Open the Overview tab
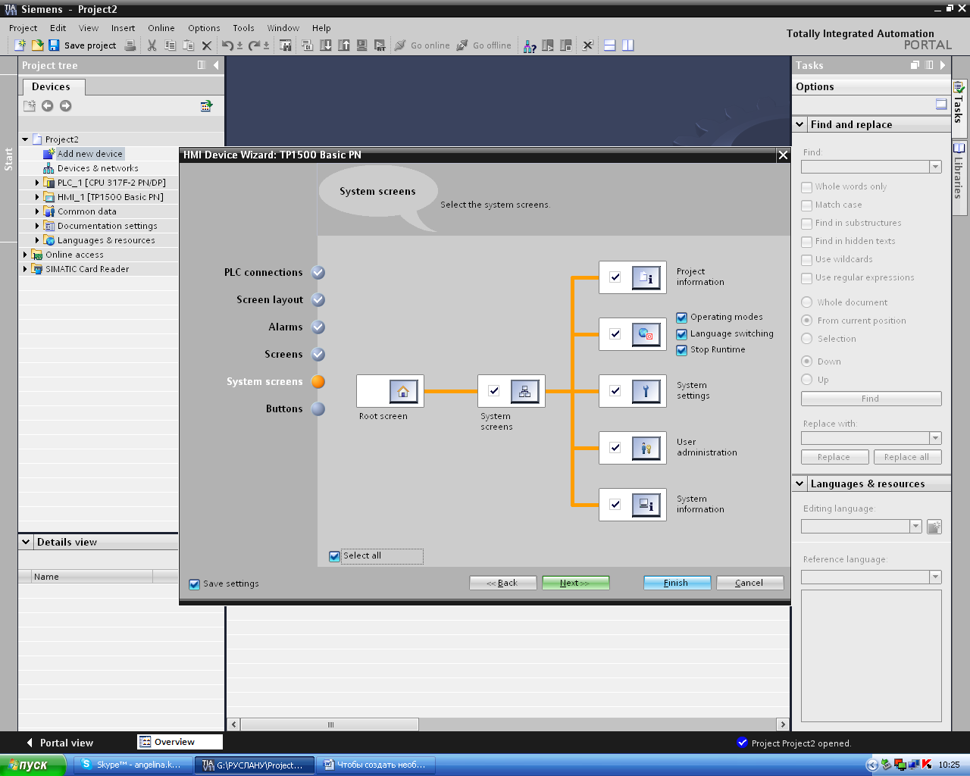 pyautogui.click(x=180, y=742)
